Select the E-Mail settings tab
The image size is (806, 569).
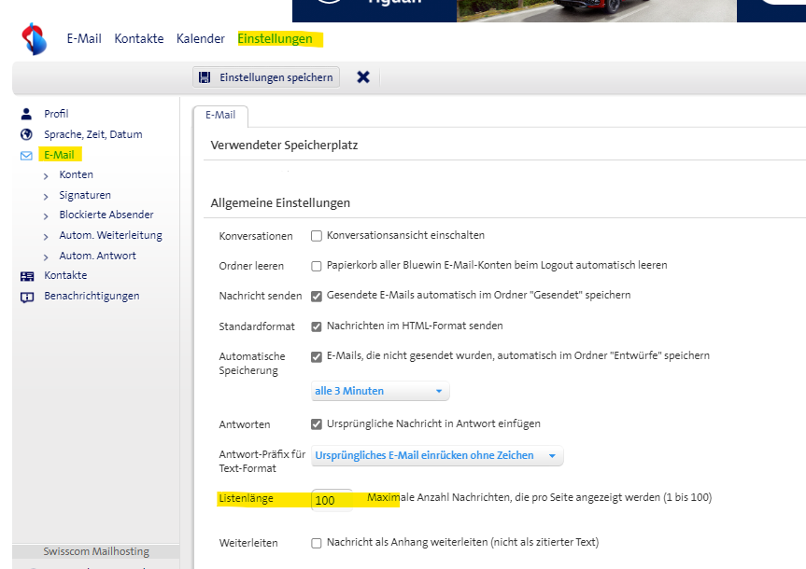pos(220,116)
